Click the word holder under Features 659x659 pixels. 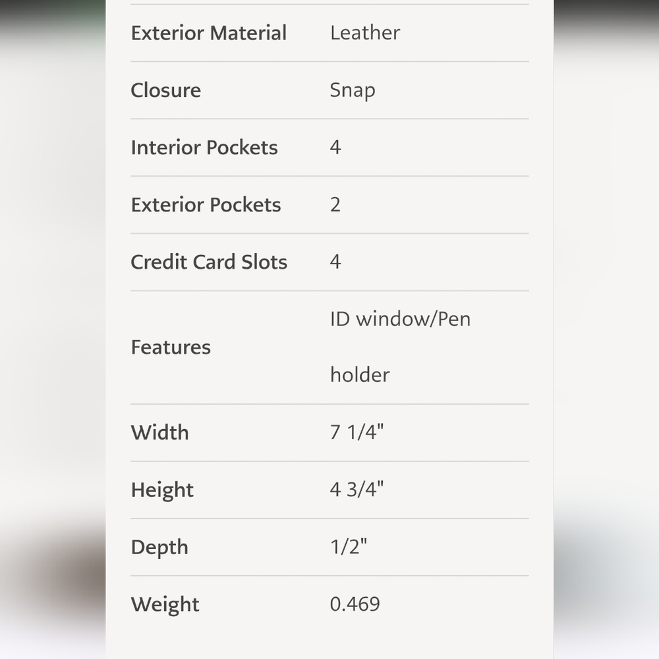[x=360, y=375]
